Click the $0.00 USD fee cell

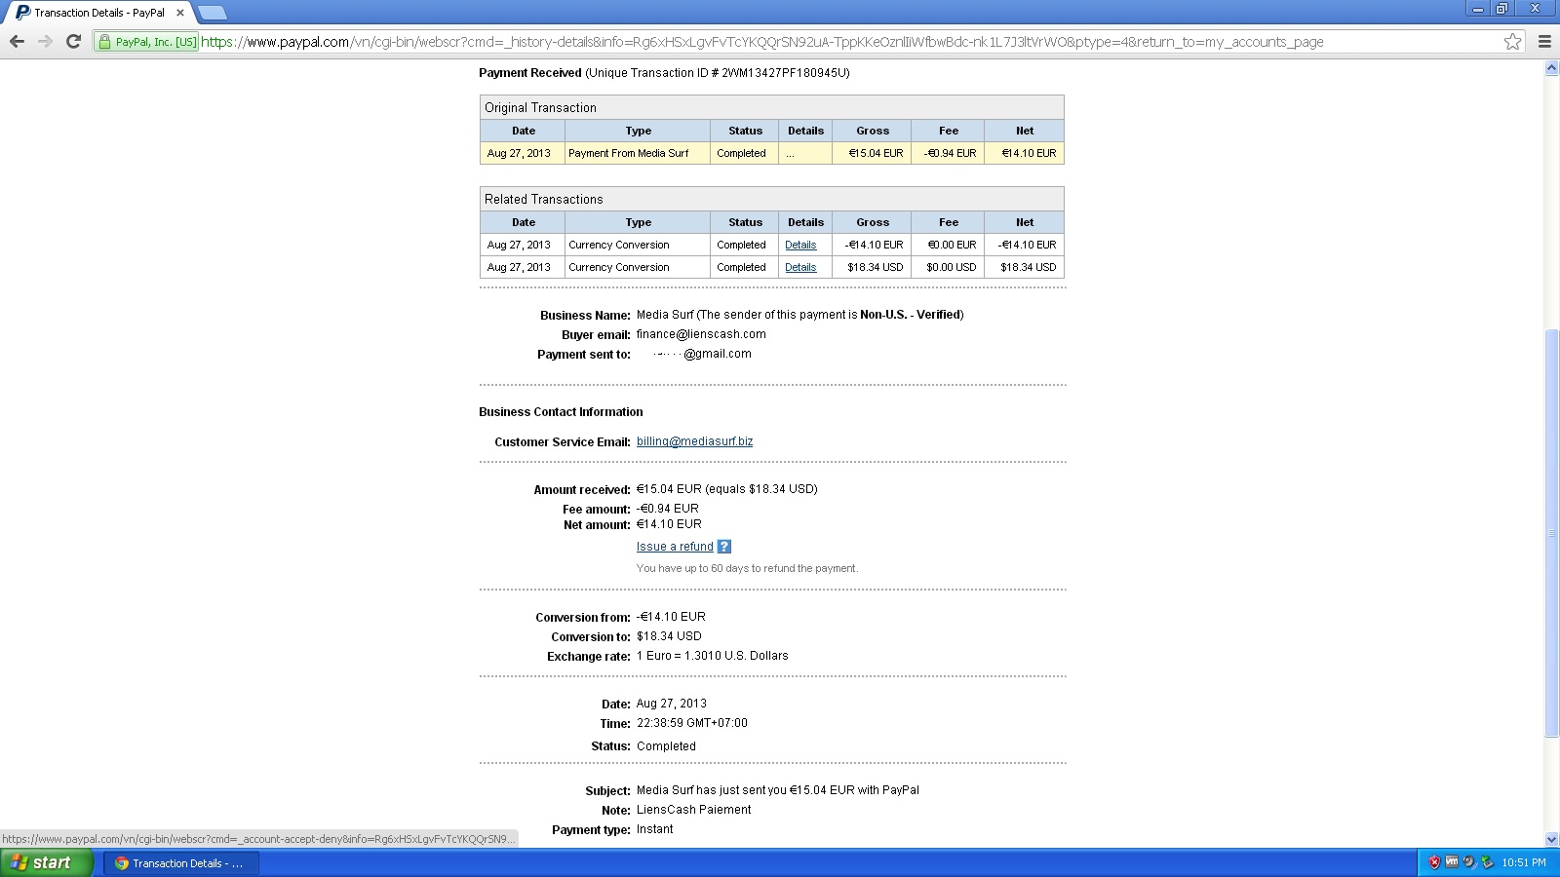(949, 267)
